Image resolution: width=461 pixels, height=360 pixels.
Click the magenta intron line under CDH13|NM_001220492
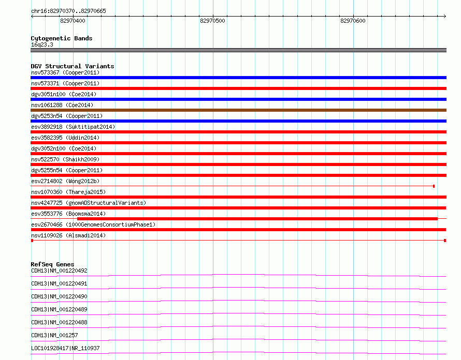tap(238, 276)
